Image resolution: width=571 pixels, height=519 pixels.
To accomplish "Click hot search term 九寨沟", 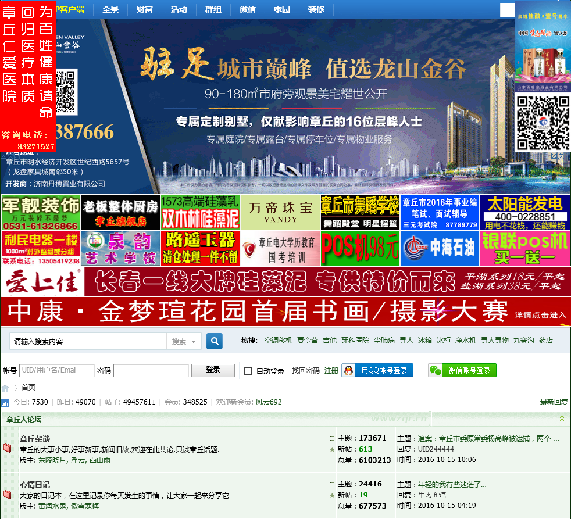I will tap(524, 341).
